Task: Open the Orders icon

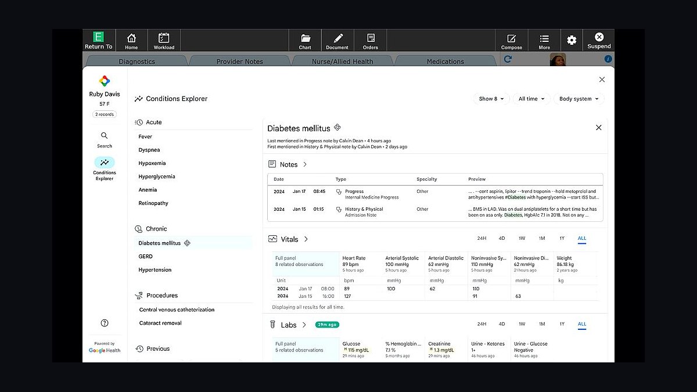Action: pos(371,38)
